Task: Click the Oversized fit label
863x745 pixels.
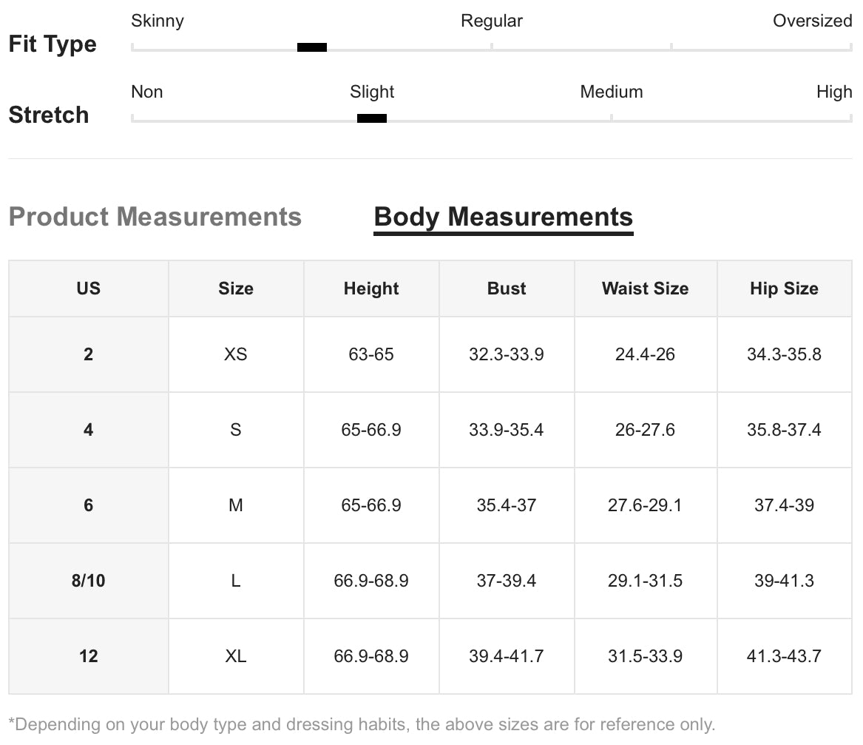Action: pos(812,21)
